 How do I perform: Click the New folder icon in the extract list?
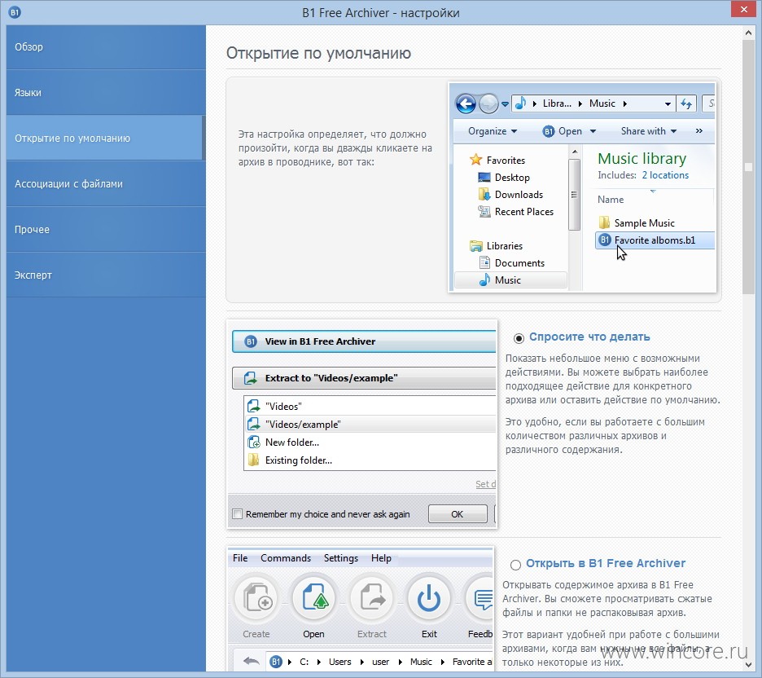[254, 442]
